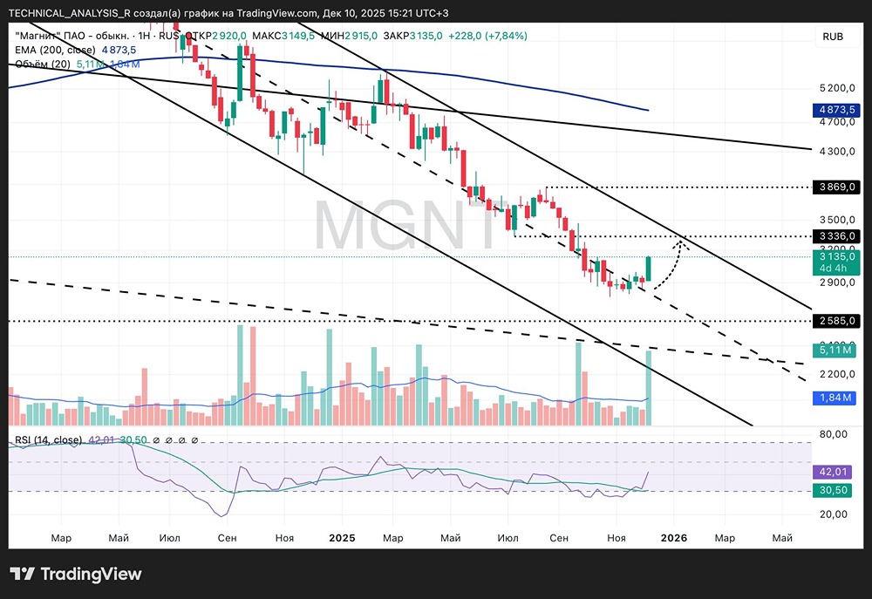Click the green 30,50 RSI axis label
872x599 pixels.
point(832,490)
